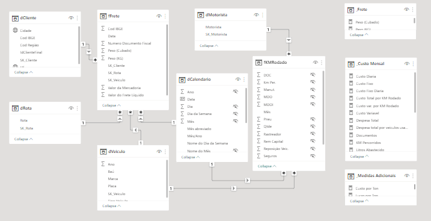Image resolution: width=431 pixels, height=221 pixels.
Task: Toggle visibility of the _Custo Mensal table
Action: click(x=407, y=64)
